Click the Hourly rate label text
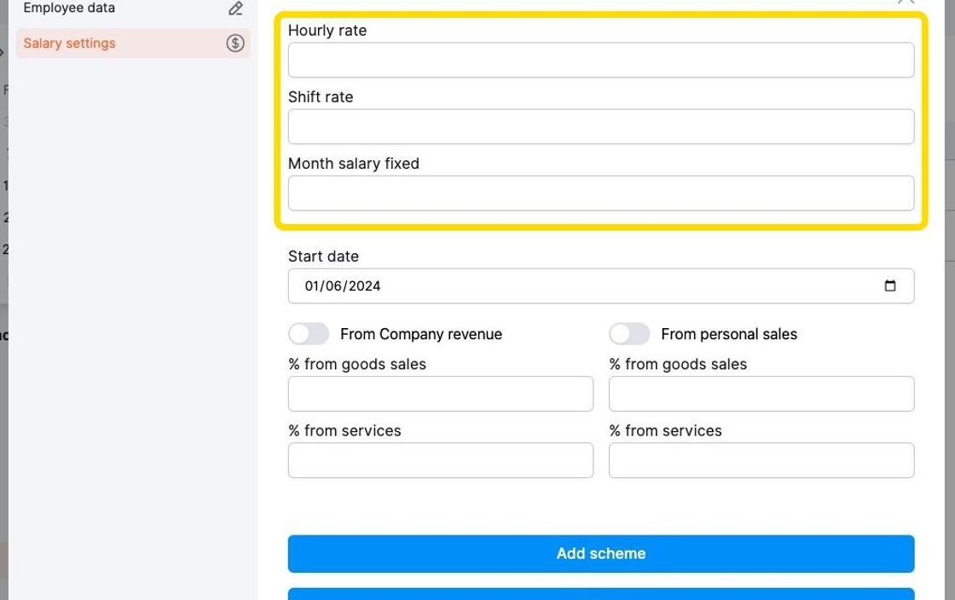 tap(327, 31)
